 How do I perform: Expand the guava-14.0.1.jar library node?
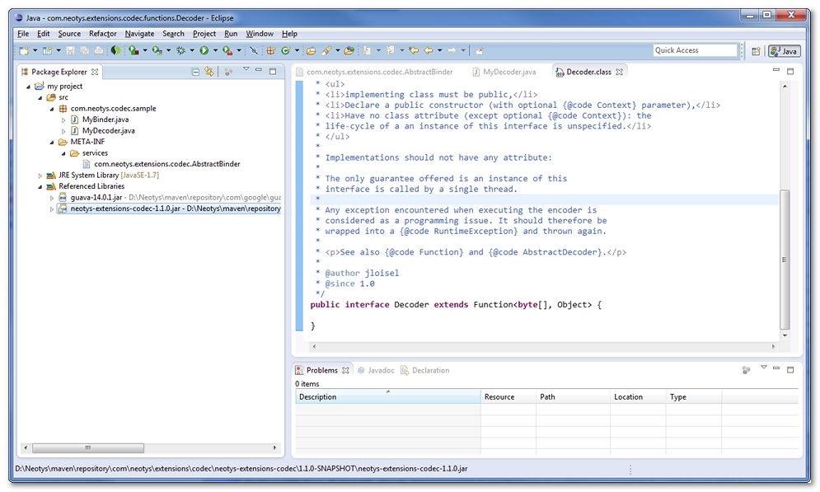click(x=53, y=198)
